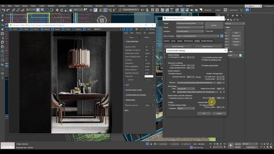Screen dimensions: 274x154
Task: Start Render in Corona frame buffer toolbar
Action: click(x=150, y=29)
